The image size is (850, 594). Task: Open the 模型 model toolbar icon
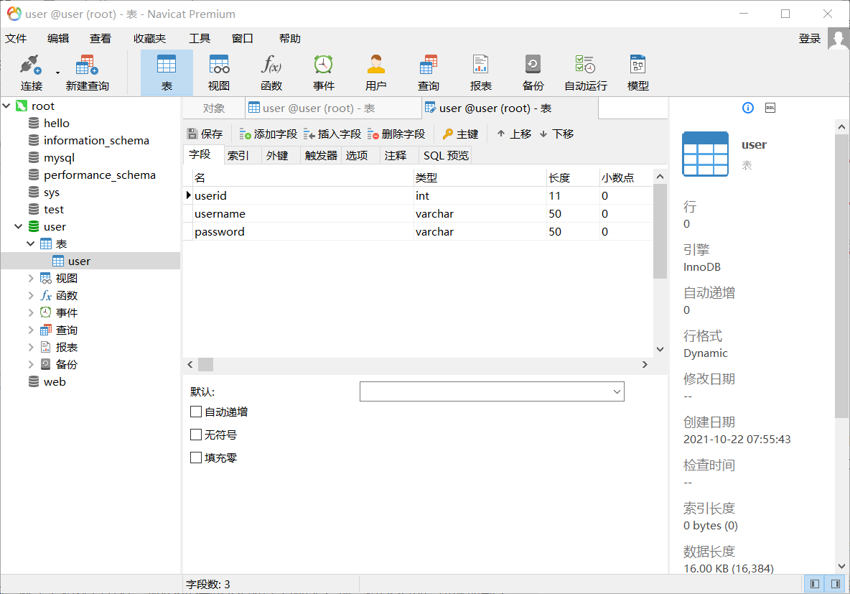638,73
